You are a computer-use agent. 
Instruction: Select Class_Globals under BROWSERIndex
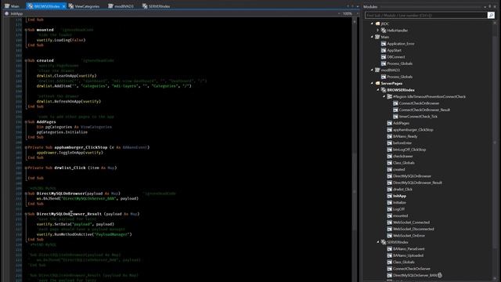404,163
